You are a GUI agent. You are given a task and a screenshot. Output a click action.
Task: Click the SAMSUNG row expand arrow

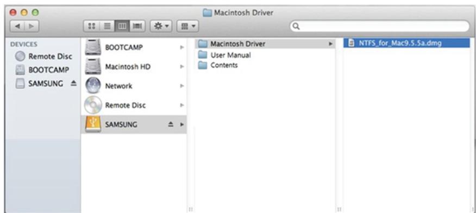(x=182, y=125)
